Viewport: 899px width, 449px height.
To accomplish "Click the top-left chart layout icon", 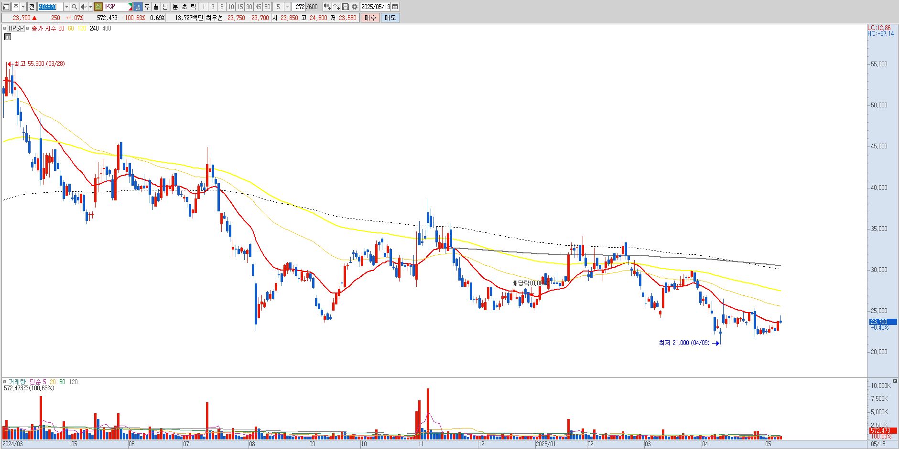I will 6,7.
